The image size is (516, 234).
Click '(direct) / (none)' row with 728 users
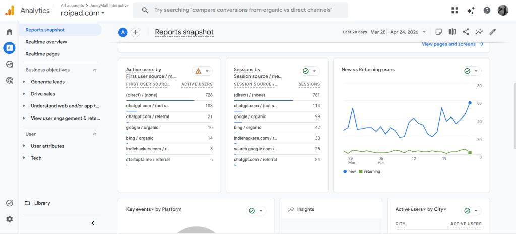click(169, 95)
